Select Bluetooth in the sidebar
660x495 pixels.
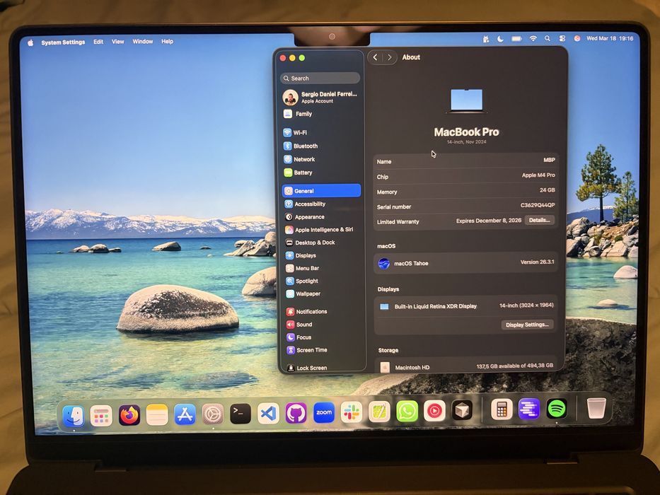[320, 146]
